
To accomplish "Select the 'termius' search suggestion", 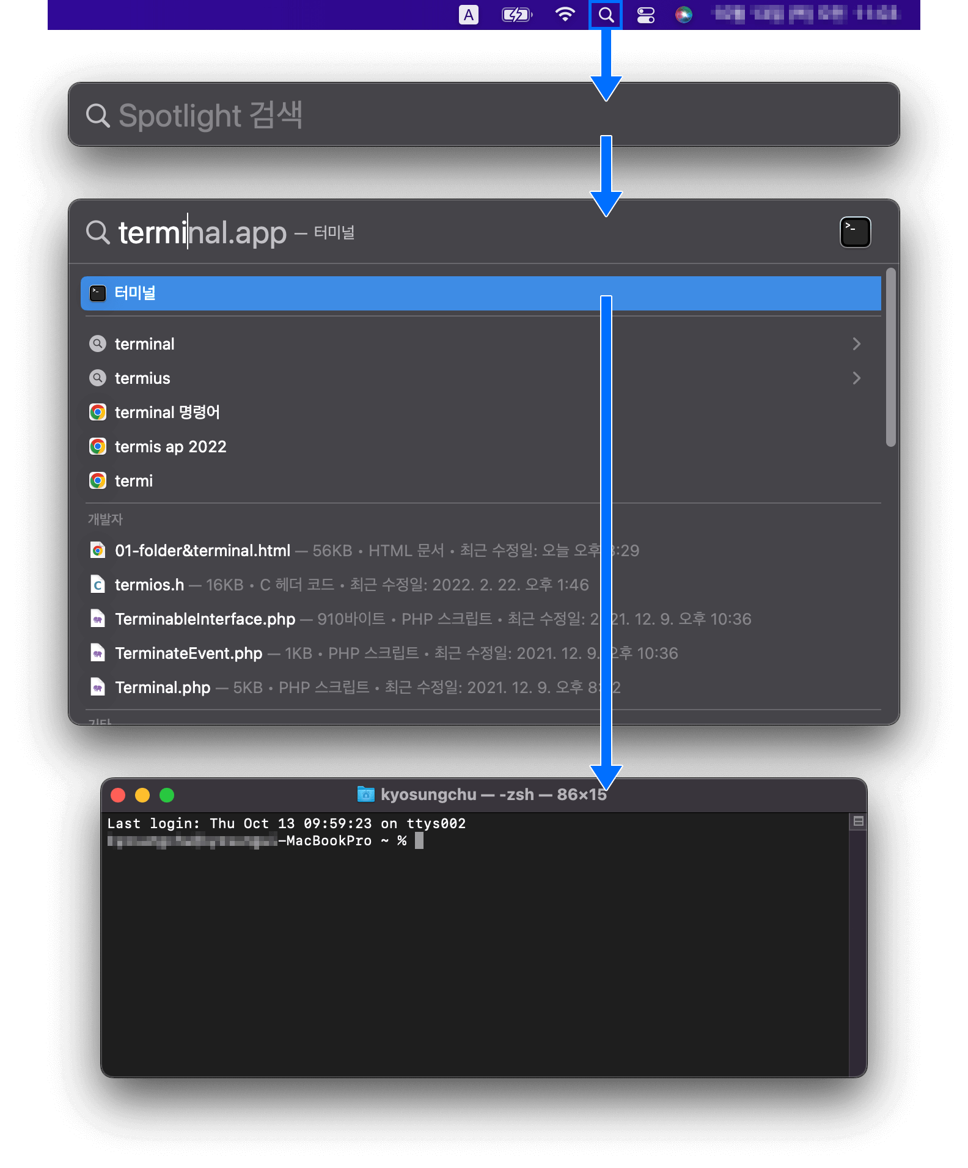I will [x=480, y=378].
